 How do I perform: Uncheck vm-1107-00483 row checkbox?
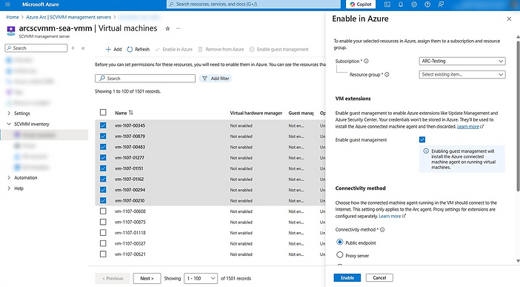tap(103, 147)
